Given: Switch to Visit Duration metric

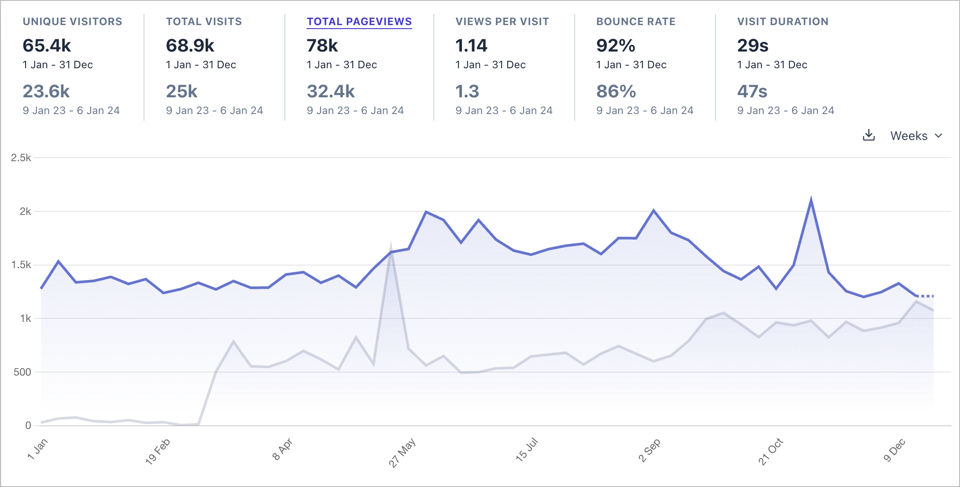Looking at the screenshot, I should (783, 21).
